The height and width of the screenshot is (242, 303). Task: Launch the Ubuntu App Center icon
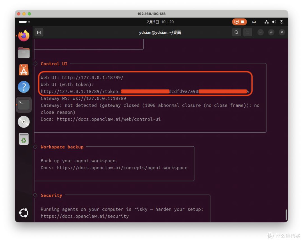[x=24, y=70]
